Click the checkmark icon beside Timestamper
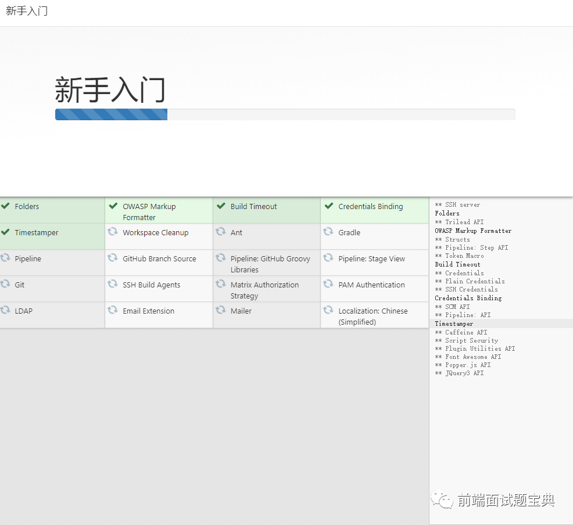Image resolution: width=573 pixels, height=525 pixels. tap(5, 232)
